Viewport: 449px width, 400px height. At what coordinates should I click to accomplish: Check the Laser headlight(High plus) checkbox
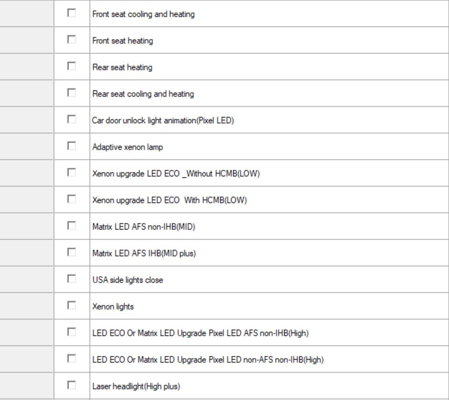(x=72, y=385)
